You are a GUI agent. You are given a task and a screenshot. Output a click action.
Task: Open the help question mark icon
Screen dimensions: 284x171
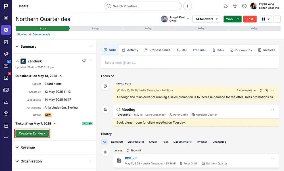[x=244, y=6]
